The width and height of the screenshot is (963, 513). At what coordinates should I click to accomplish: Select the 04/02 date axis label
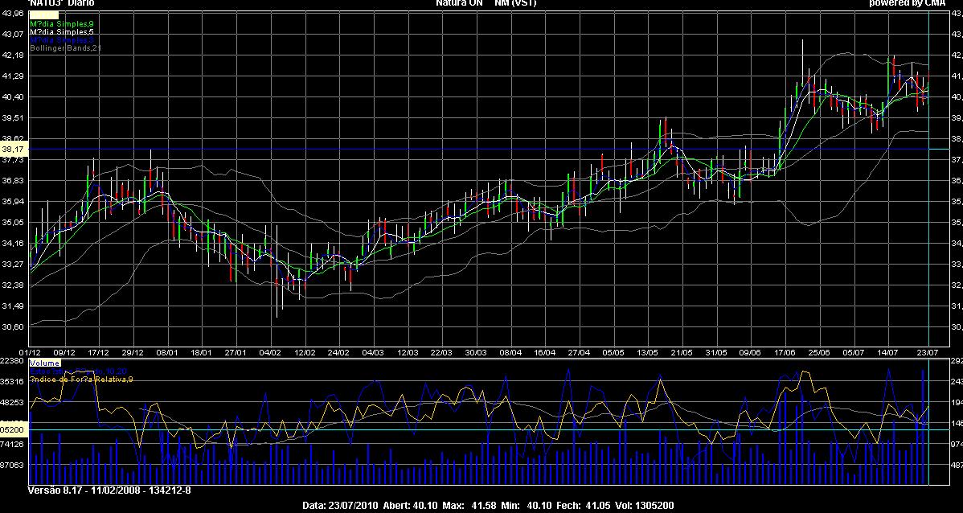[271, 352]
